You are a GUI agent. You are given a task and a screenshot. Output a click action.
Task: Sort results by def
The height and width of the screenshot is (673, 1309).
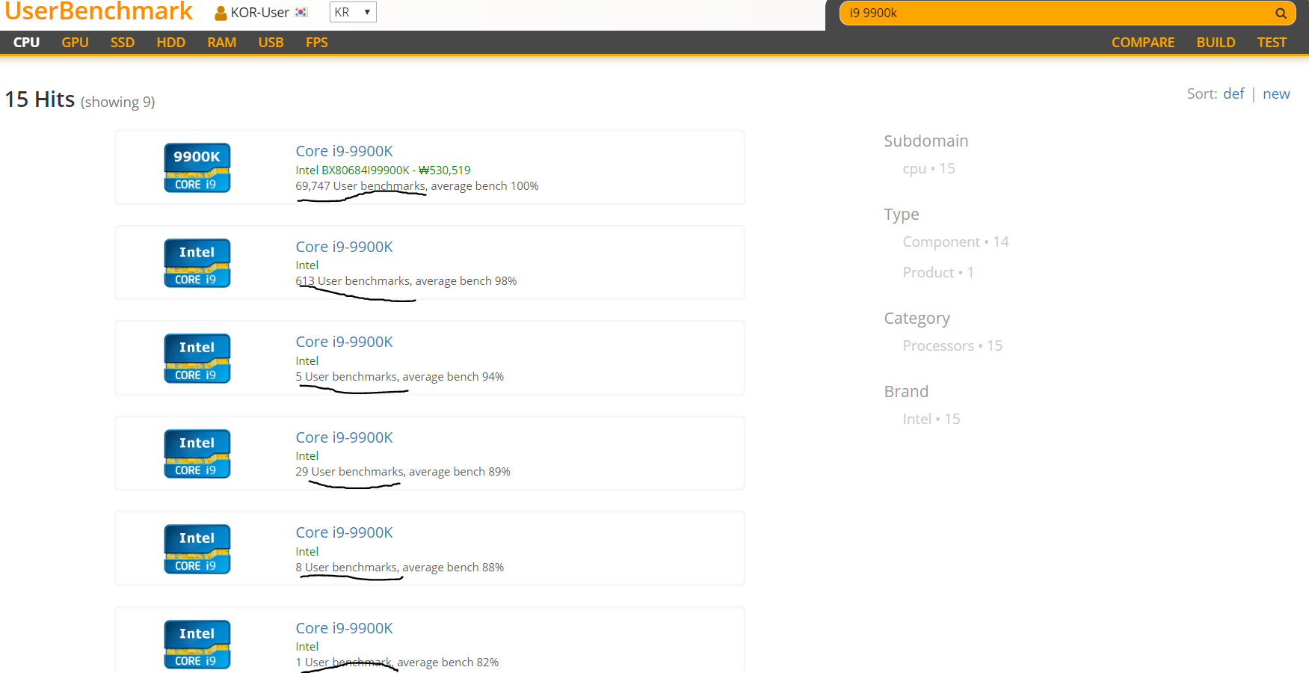tap(1233, 93)
